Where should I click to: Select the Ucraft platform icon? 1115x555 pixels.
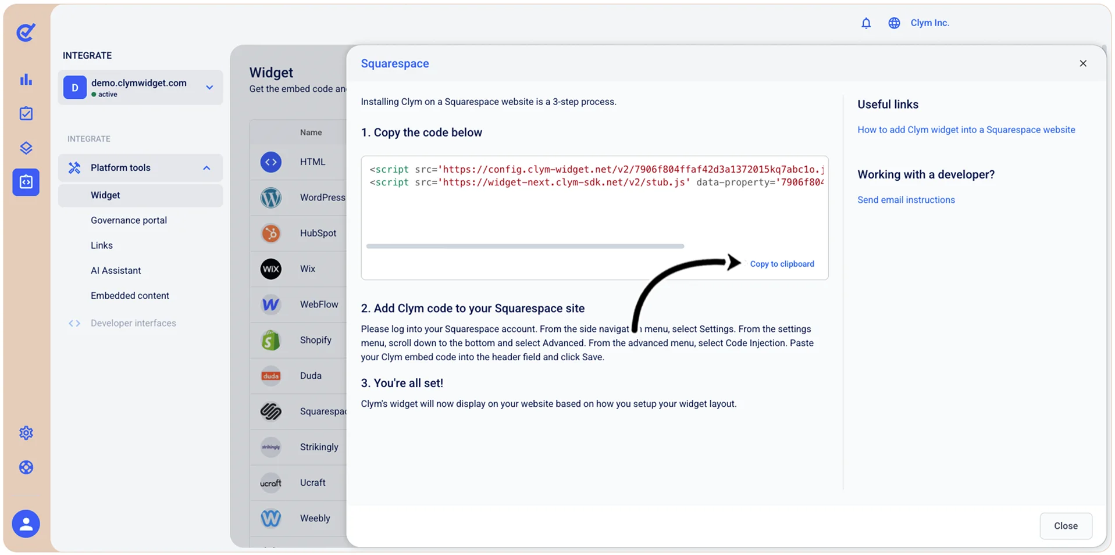[x=271, y=483]
